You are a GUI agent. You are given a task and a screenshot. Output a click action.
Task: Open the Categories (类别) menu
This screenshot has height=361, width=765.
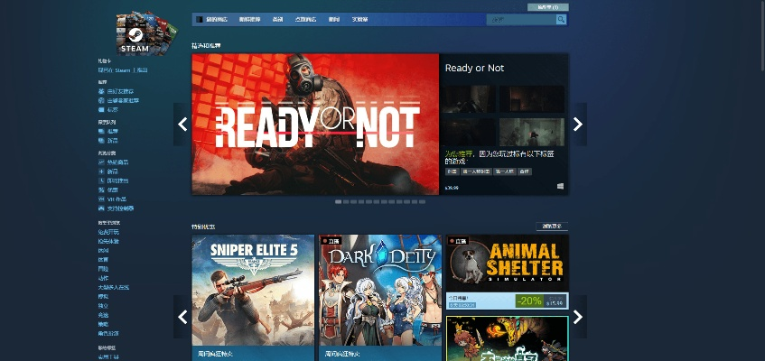pos(277,20)
